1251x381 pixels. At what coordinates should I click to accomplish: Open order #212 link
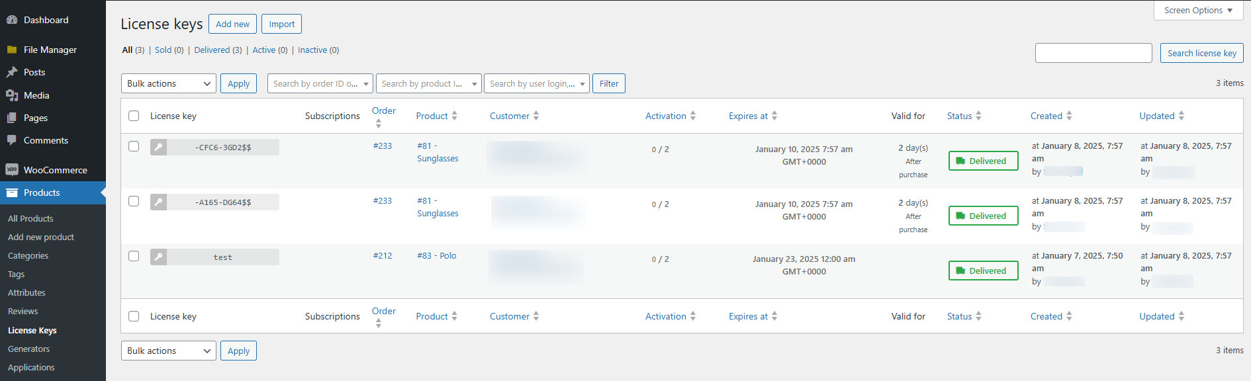point(383,256)
